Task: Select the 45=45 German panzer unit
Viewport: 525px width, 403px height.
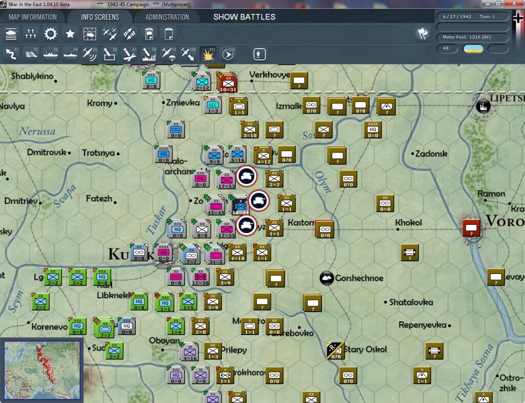Action: pyautogui.click(x=215, y=206)
